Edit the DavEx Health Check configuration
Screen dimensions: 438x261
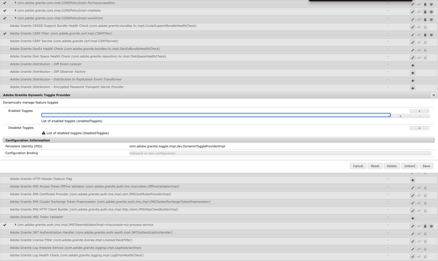(x=412, y=50)
